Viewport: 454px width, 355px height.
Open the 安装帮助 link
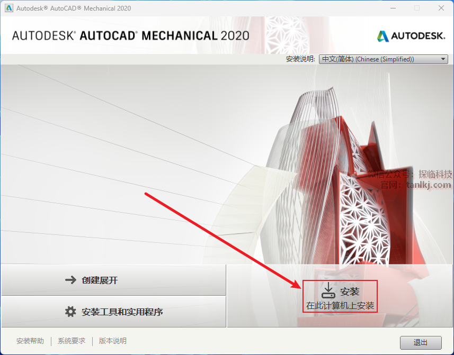30,341
